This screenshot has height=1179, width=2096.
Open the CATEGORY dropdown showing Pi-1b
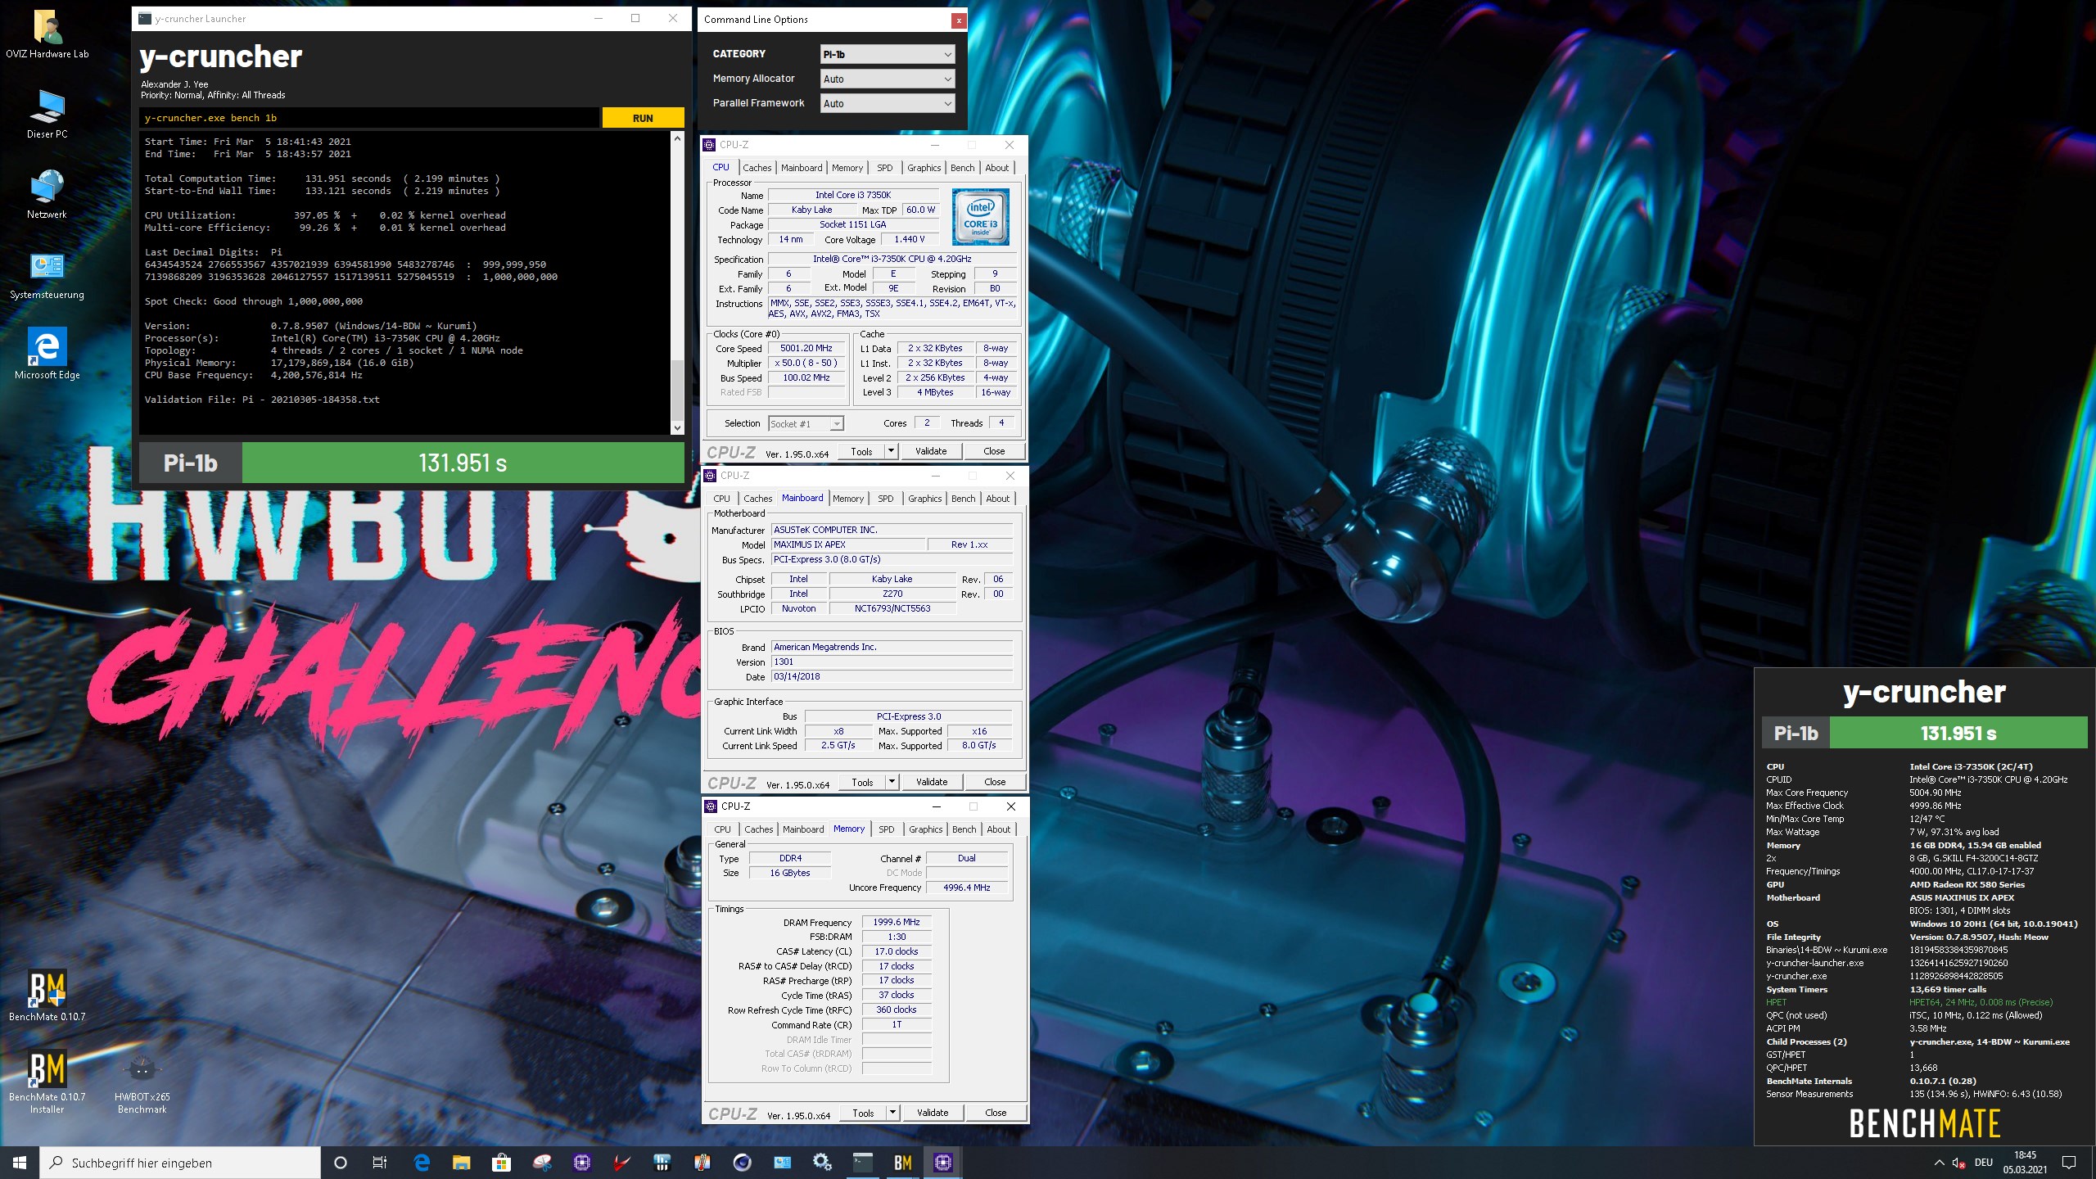(888, 54)
